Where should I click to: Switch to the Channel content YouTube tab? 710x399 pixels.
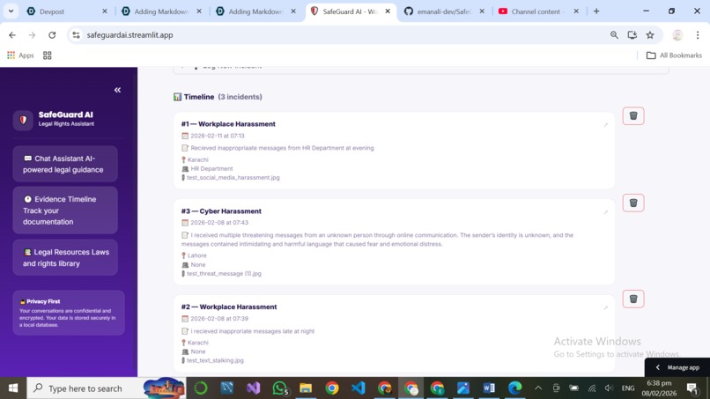537,11
